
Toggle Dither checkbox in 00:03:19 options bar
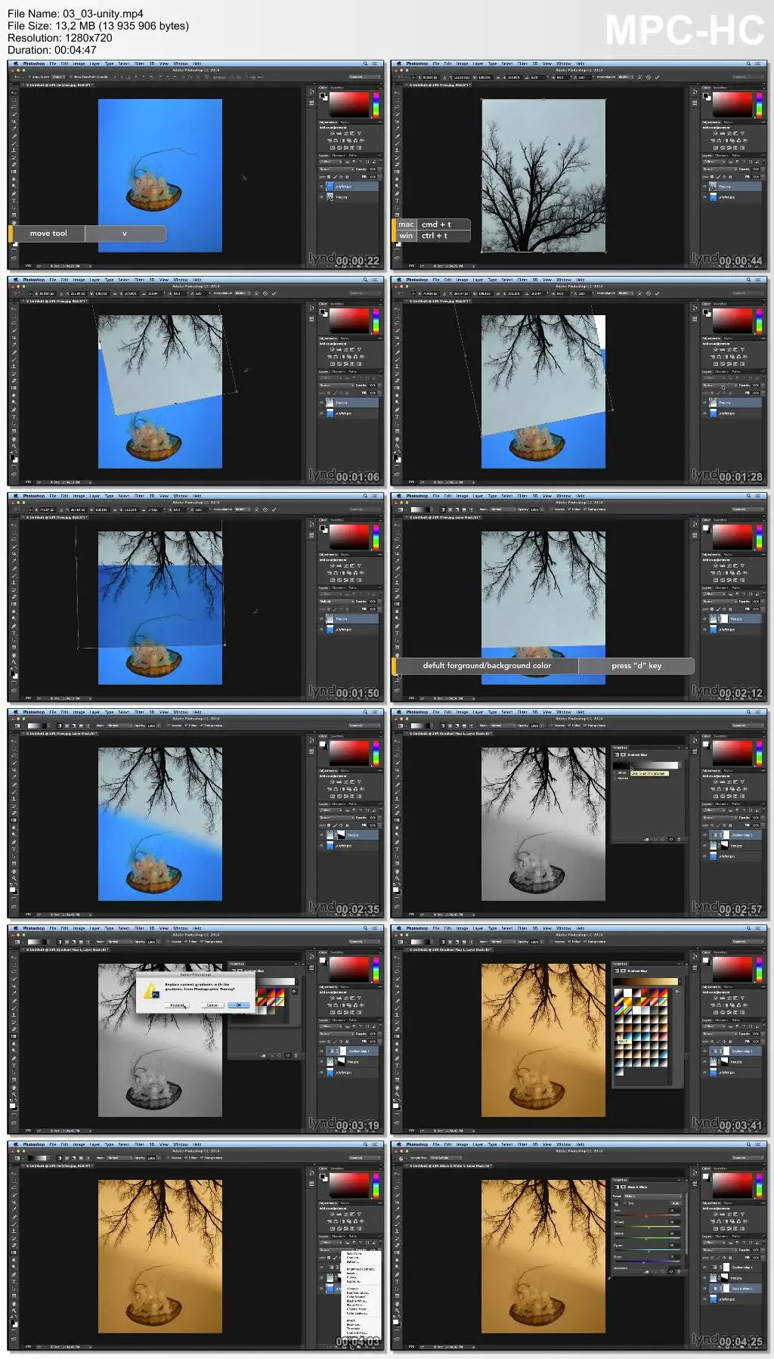coord(186,942)
